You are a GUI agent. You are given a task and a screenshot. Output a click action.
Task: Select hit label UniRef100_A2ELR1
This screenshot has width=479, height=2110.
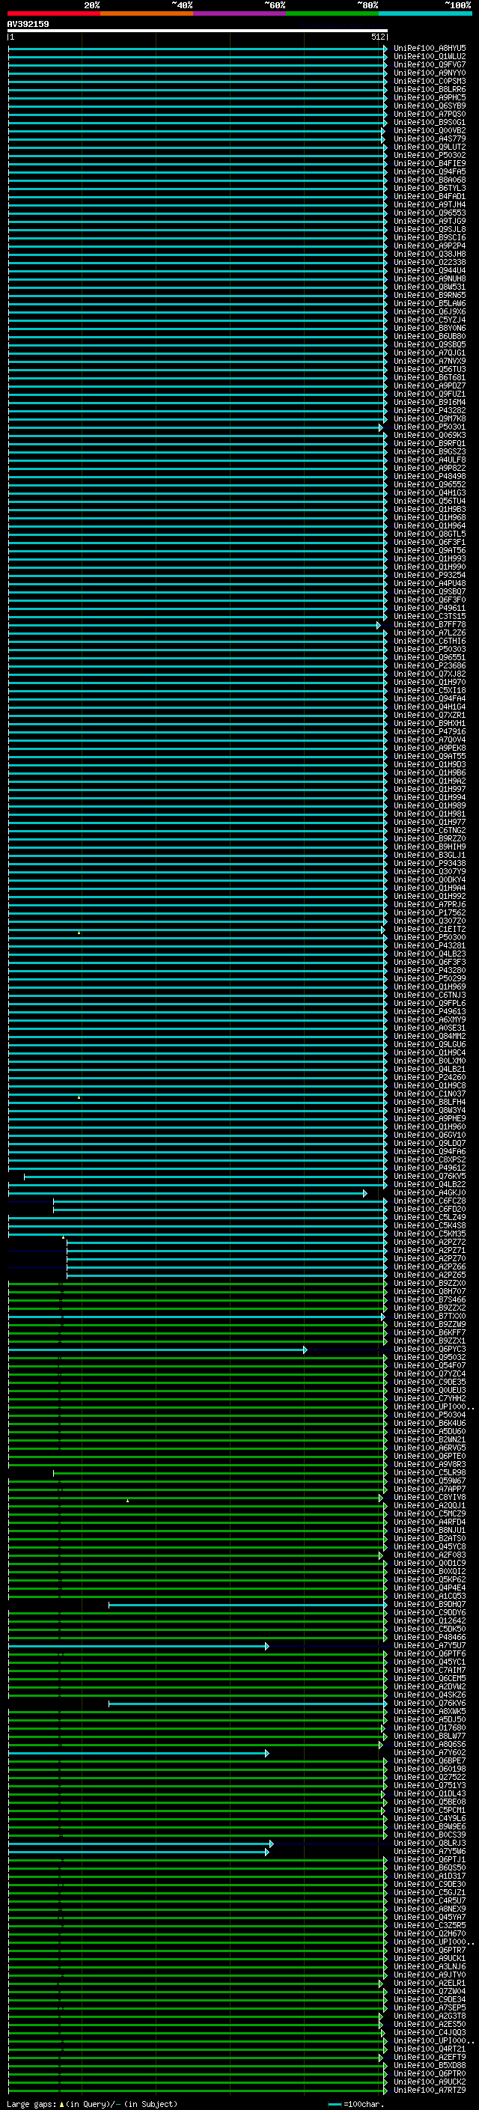[430, 1982]
